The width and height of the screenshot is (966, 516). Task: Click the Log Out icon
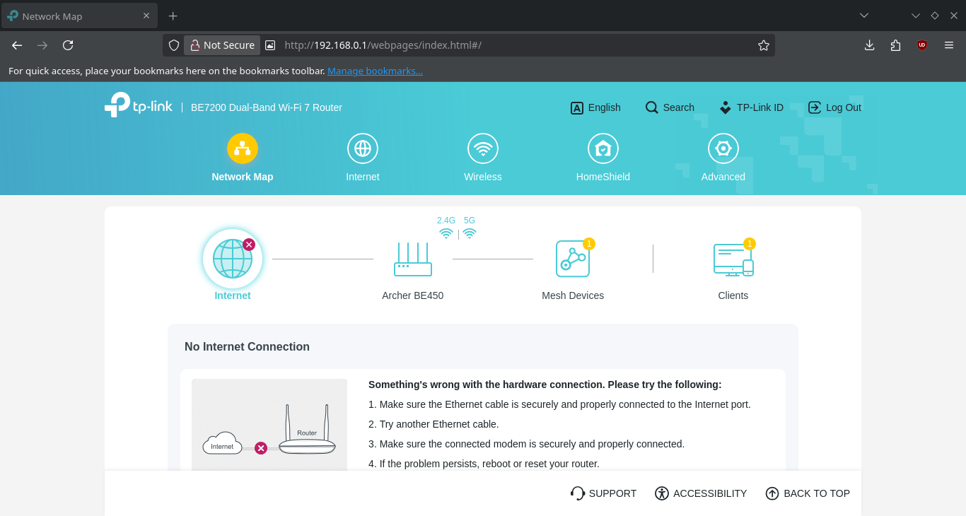pos(815,107)
